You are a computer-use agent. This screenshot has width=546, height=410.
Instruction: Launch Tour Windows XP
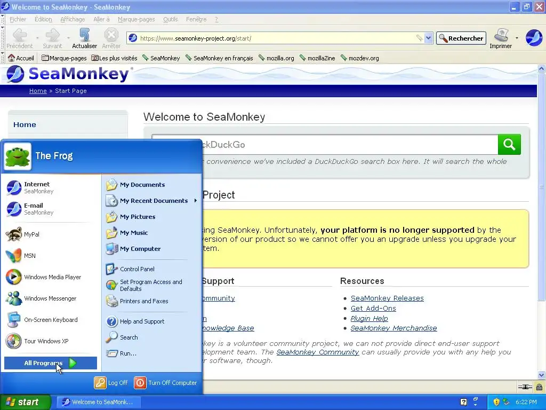[x=51, y=341]
